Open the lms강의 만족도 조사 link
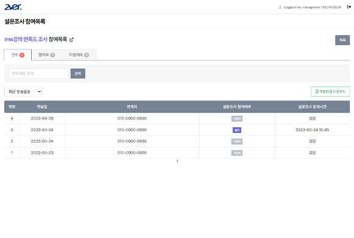 point(26,39)
